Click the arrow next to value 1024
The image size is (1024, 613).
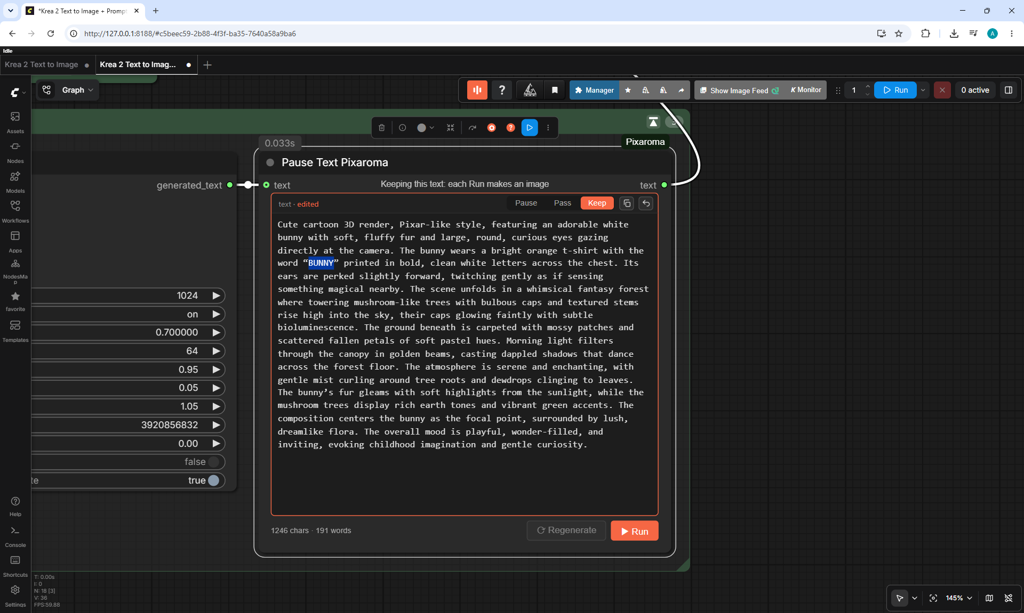[x=216, y=296]
